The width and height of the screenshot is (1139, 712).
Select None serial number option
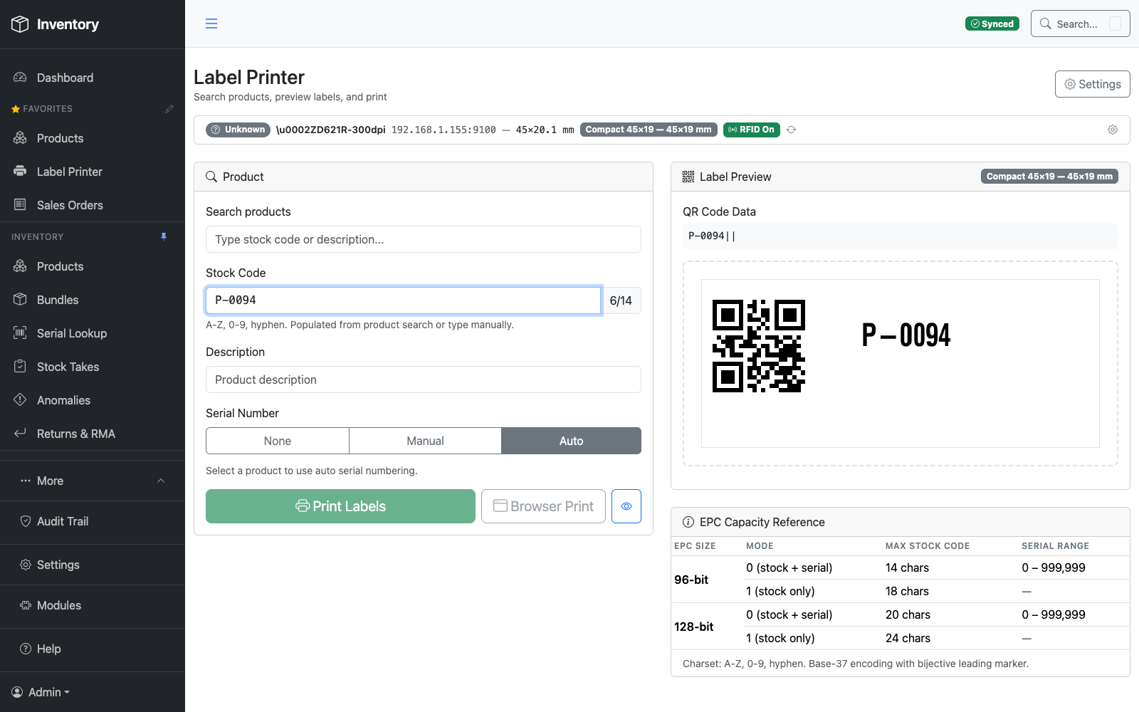pos(278,441)
